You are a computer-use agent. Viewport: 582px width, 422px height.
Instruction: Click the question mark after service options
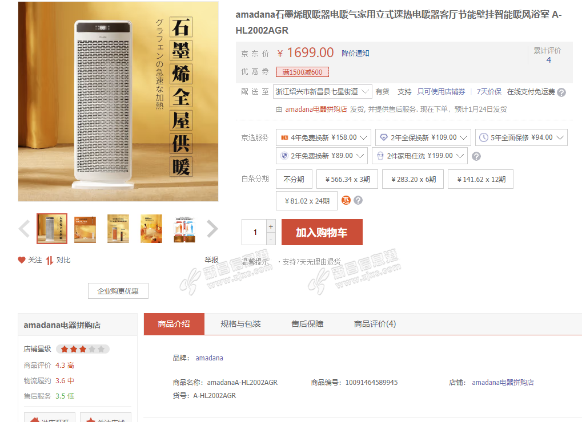(476, 156)
